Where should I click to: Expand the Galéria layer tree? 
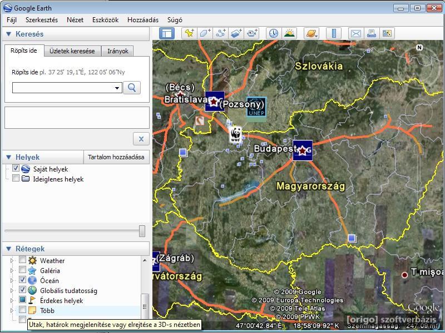[12, 270]
